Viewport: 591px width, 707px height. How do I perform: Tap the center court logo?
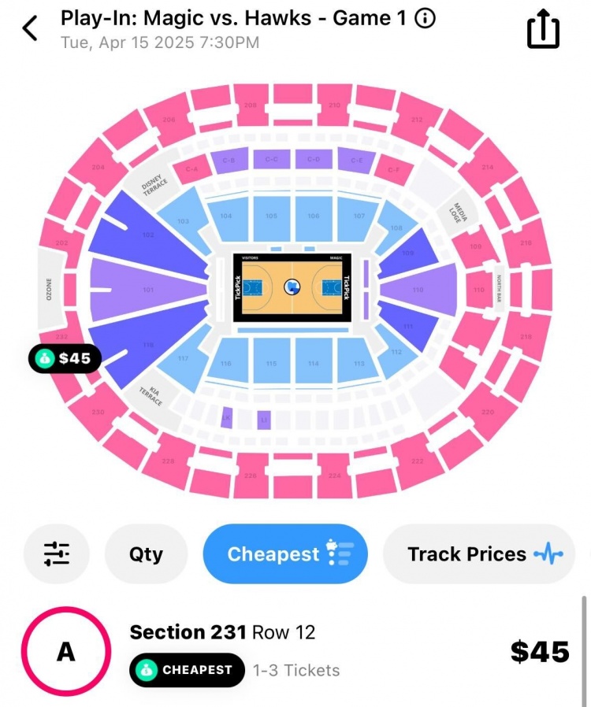pyautogui.click(x=292, y=287)
